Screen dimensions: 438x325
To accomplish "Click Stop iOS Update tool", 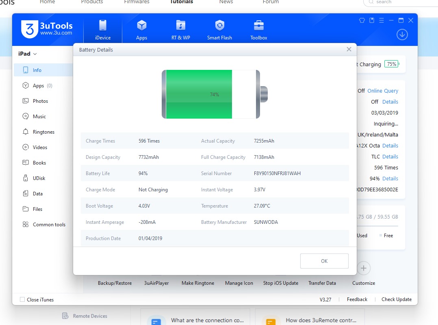I will (x=281, y=283).
